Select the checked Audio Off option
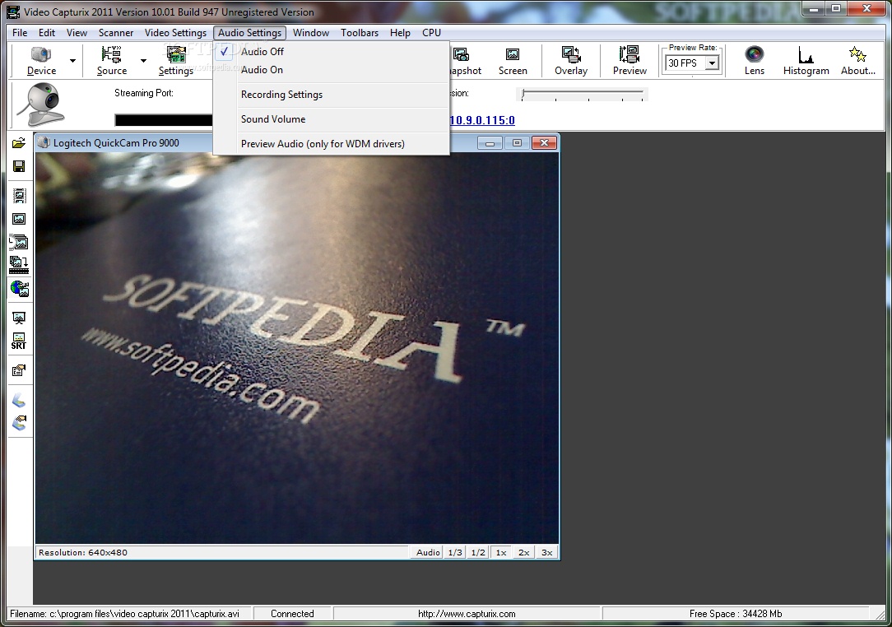892x627 pixels. click(x=331, y=51)
